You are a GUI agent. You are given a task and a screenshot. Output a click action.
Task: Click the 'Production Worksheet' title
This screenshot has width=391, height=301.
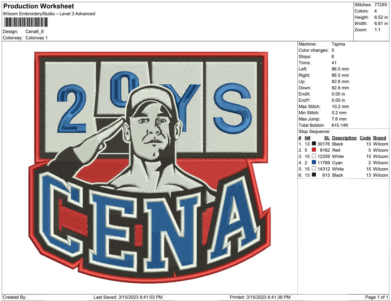pyautogui.click(x=39, y=6)
